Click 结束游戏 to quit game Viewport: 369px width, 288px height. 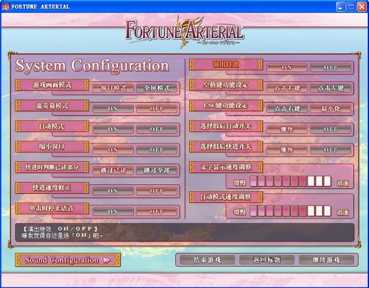coord(207,260)
